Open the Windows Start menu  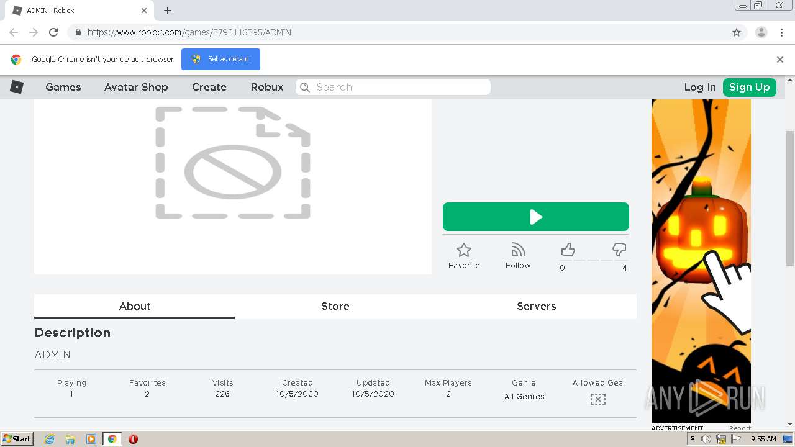pyautogui.click(x=17, y=439)
